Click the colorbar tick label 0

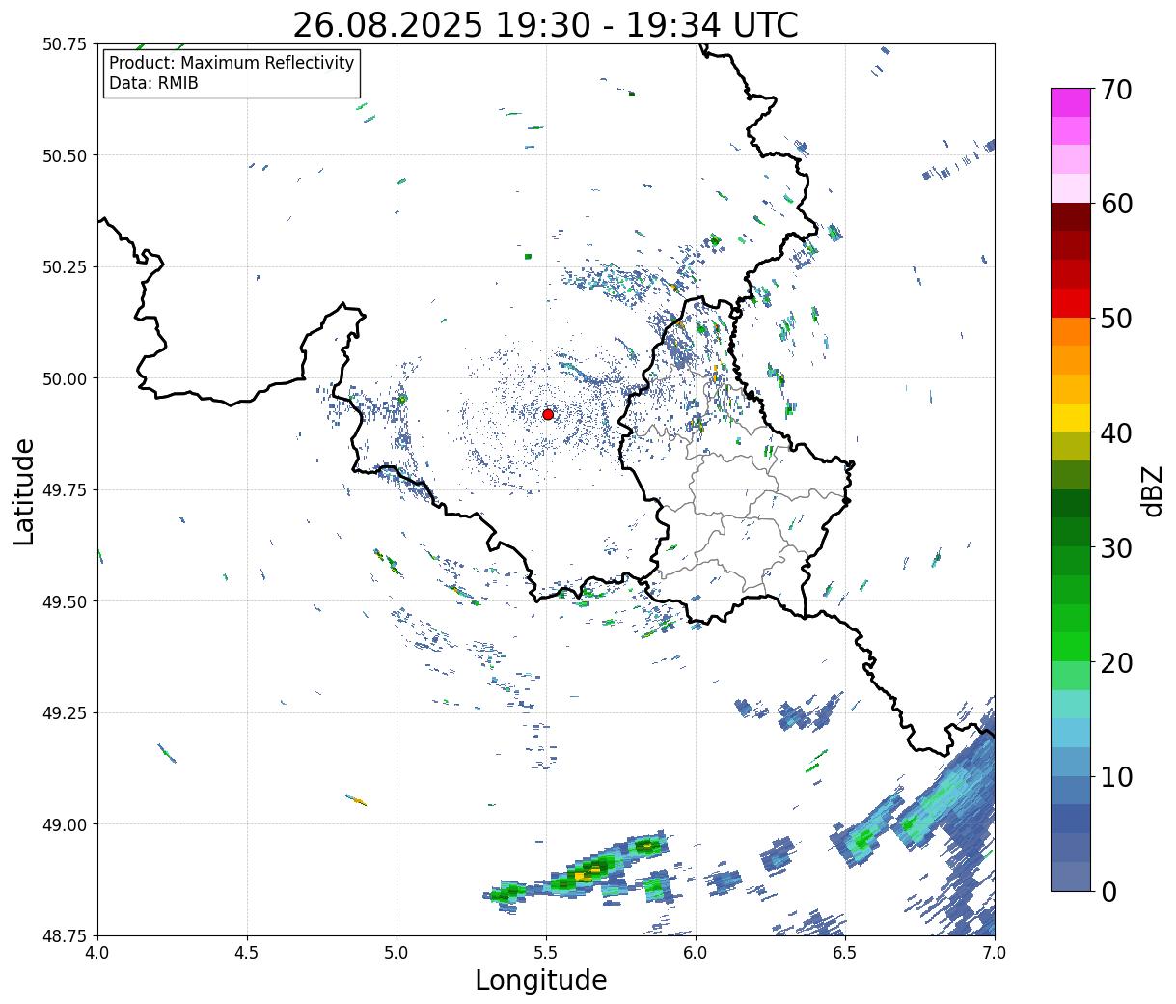1108,891
